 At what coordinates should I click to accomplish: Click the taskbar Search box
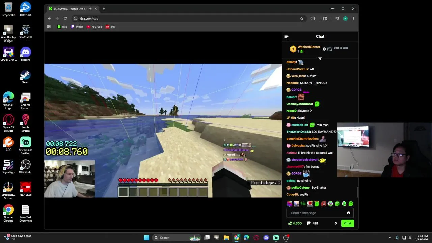coord(177,238)
